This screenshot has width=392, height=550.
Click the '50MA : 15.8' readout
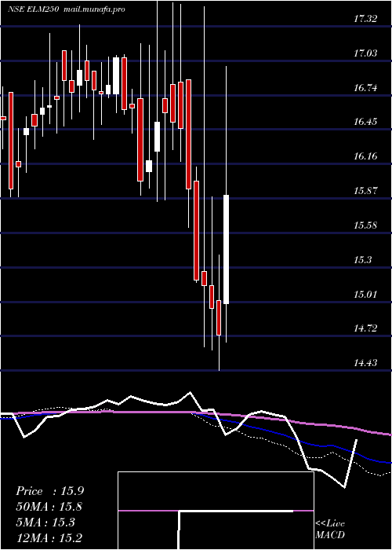click(x=49, y=507)
